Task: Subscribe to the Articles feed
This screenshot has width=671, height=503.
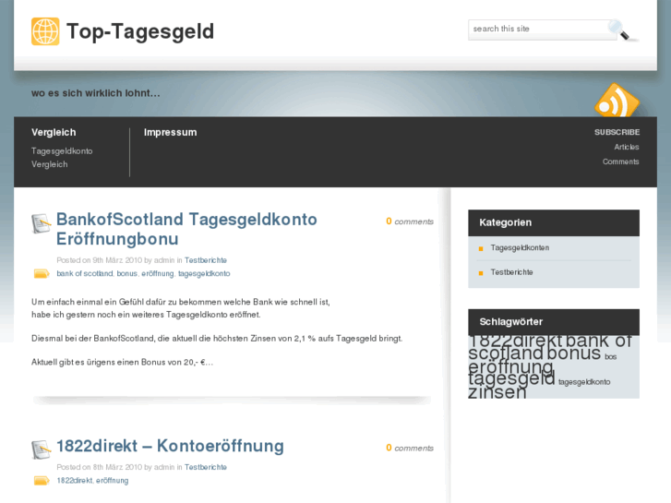Action: point(627,147)
